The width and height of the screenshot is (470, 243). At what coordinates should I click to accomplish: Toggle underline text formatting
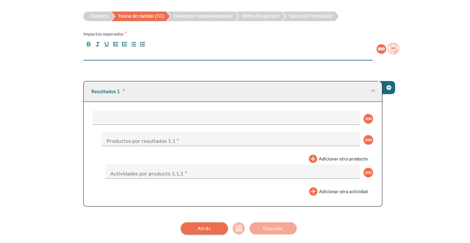(107, 44)
